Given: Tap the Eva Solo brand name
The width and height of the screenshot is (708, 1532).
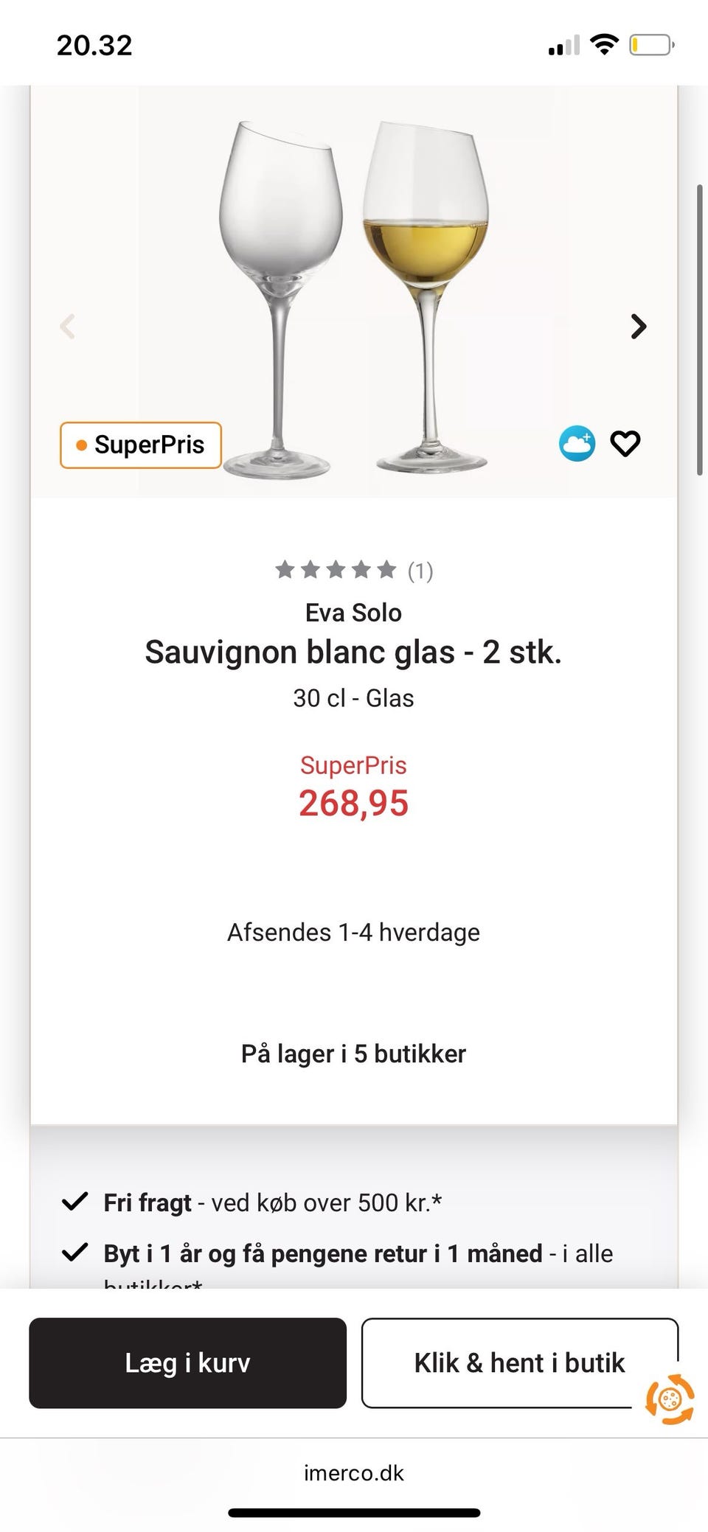Looking at the screenshot, I should point(353,612).
